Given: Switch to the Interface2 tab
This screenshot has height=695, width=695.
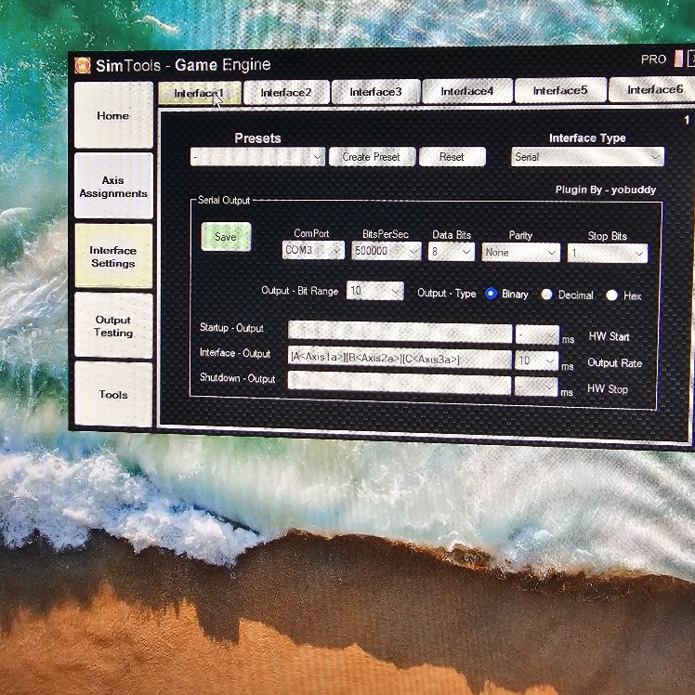Looking at the screenshot, I should coord(286,92).
